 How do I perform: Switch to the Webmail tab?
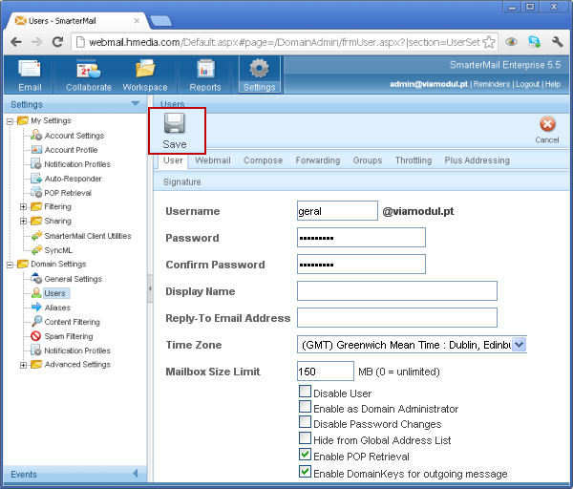pos(213,160)
